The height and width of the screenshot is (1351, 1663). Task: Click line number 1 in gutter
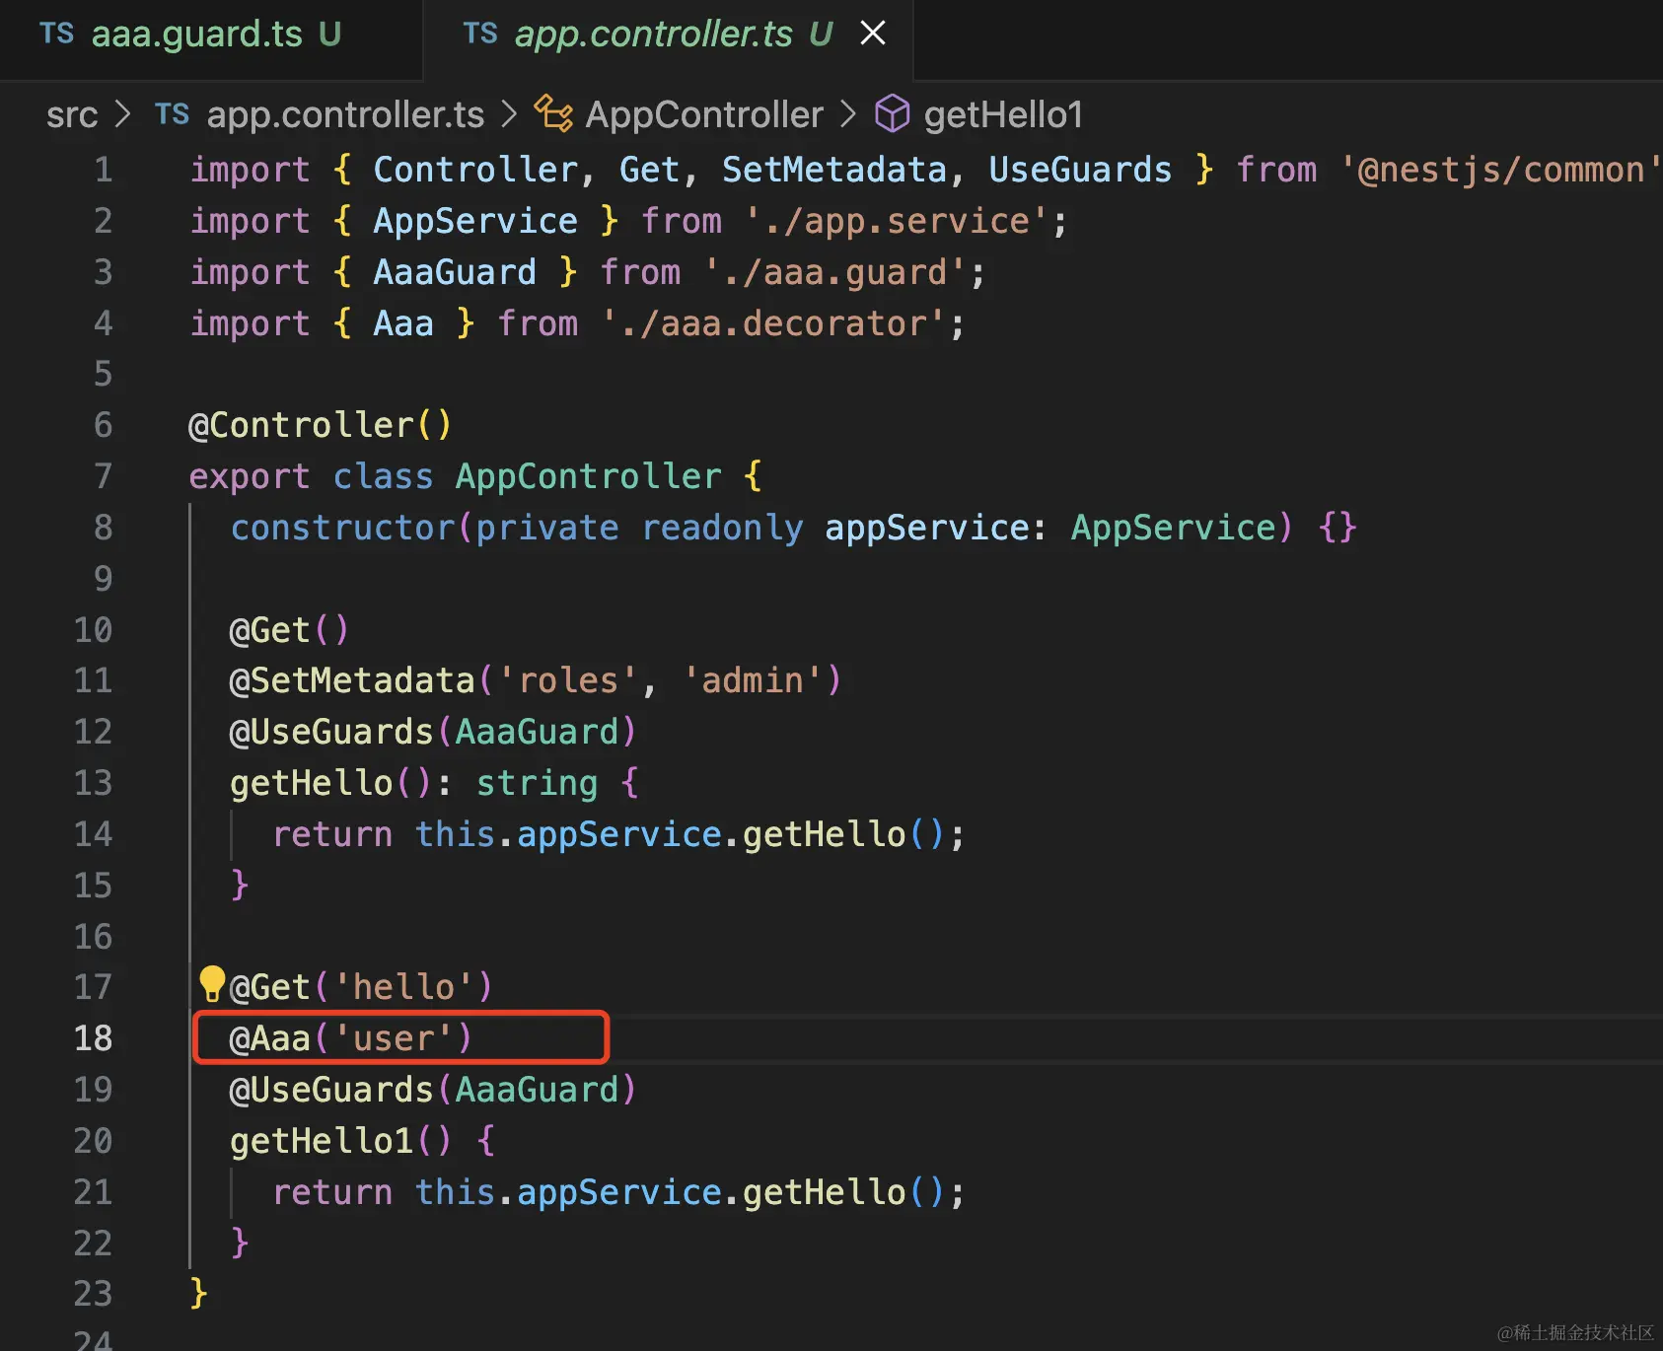pos(104,170)
